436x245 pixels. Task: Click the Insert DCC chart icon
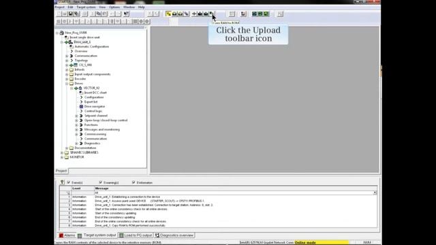tap(81, 93)
